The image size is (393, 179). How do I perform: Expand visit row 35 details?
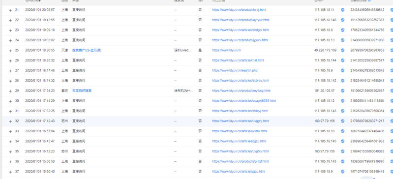pos(10,151)
